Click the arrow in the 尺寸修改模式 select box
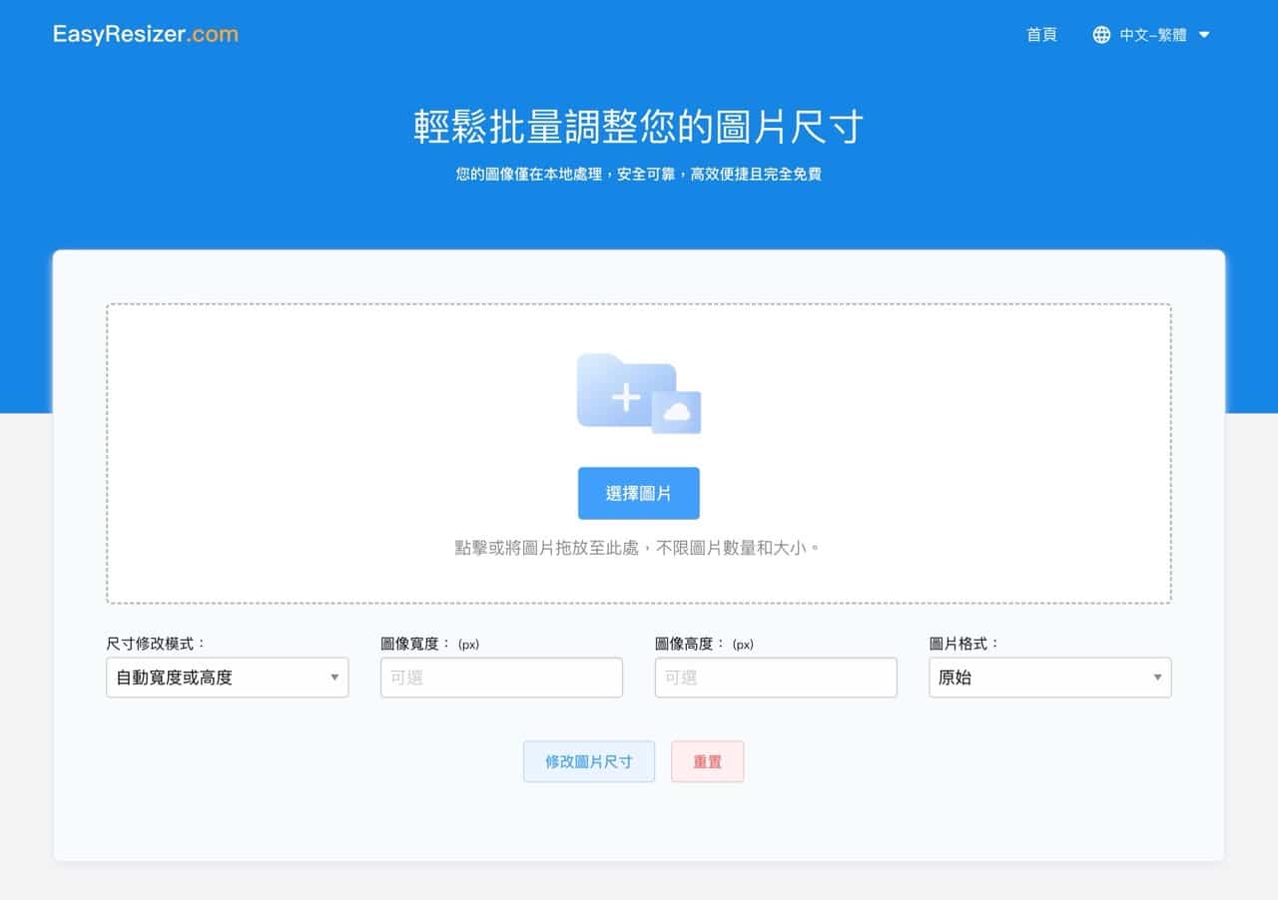This screenshot has width=1278, height=900. [x=334, y=677]
